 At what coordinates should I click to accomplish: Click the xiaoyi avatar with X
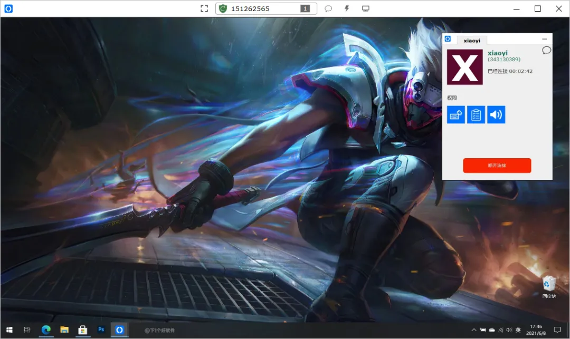pyautogui.click(x=465, y=67)
